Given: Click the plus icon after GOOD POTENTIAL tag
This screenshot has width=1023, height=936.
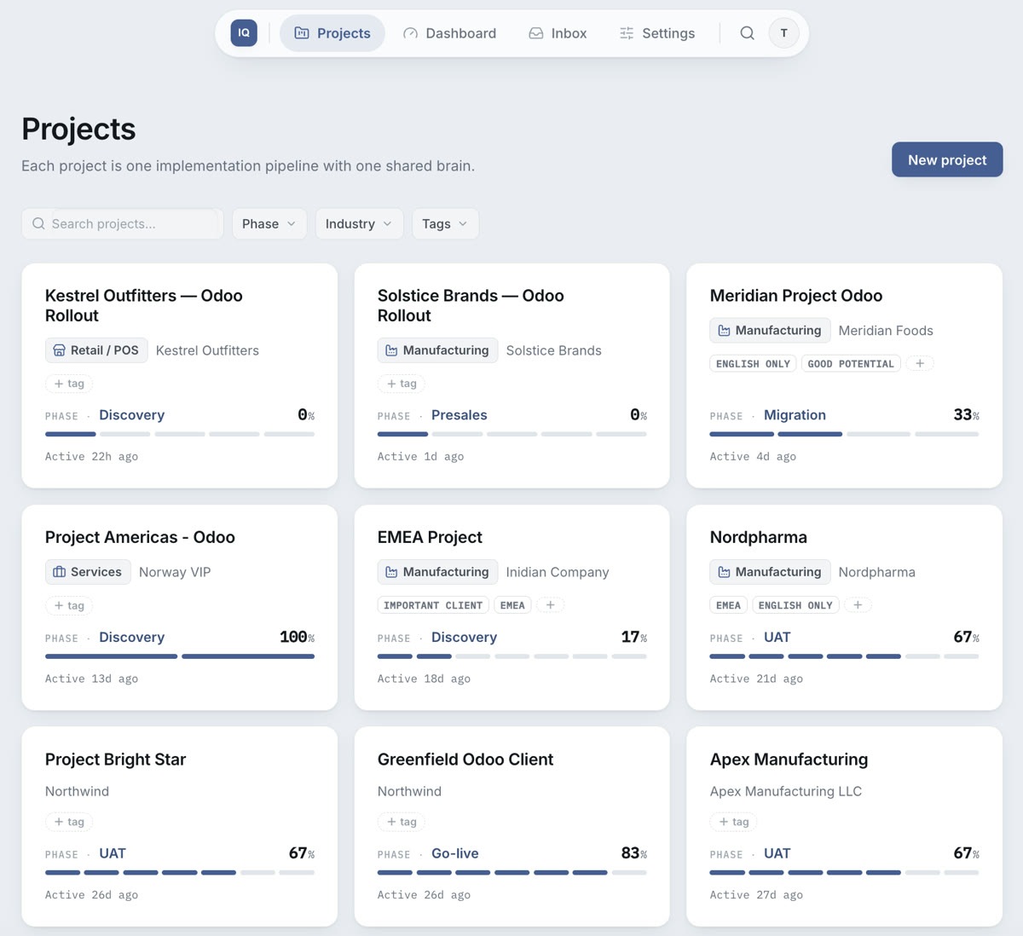Looking at the screenshot, I should pos(920,364).
